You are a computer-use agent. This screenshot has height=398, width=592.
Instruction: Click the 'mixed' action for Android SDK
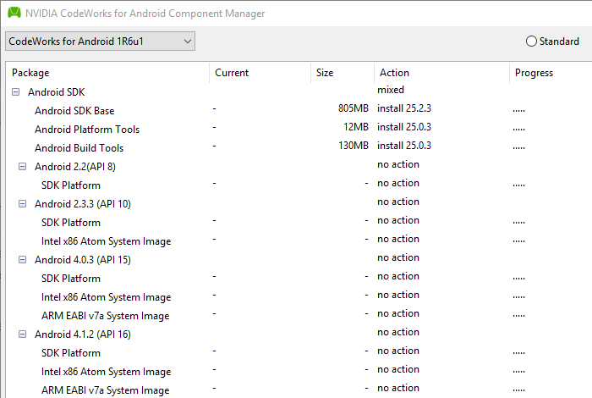point(391,90)
